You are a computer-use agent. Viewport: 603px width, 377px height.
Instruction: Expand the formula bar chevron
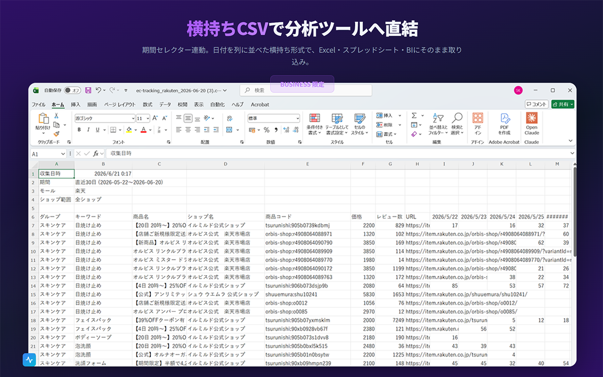[572, 154]
